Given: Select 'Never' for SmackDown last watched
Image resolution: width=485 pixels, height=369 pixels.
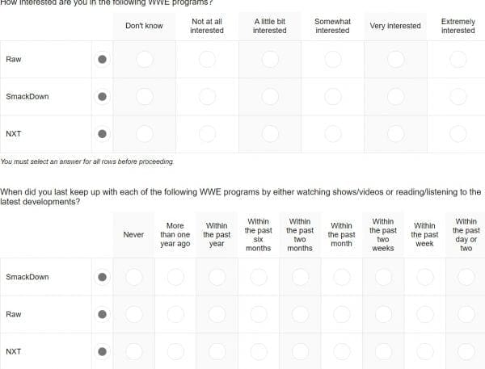Looking at the screenshot, I should click(133, 277).
